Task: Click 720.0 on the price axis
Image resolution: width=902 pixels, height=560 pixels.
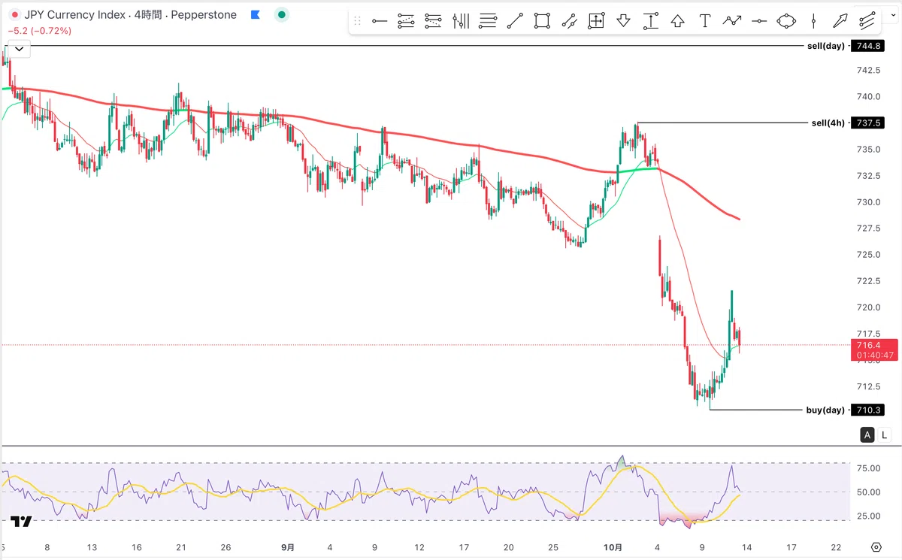Action: [868, 307]
